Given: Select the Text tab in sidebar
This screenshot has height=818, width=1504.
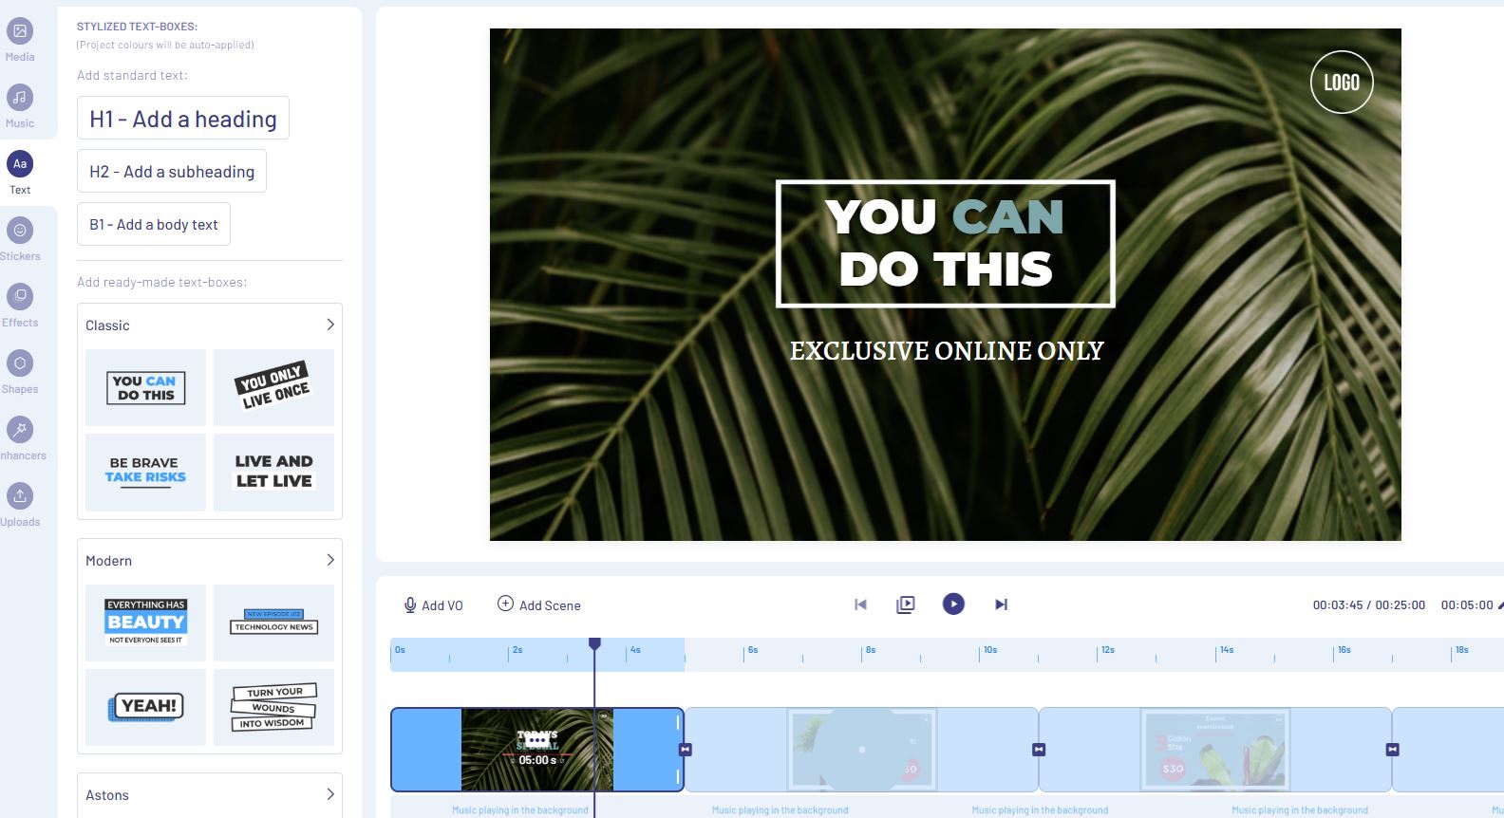Looking at the screenshot, I should tap(20, 165).
